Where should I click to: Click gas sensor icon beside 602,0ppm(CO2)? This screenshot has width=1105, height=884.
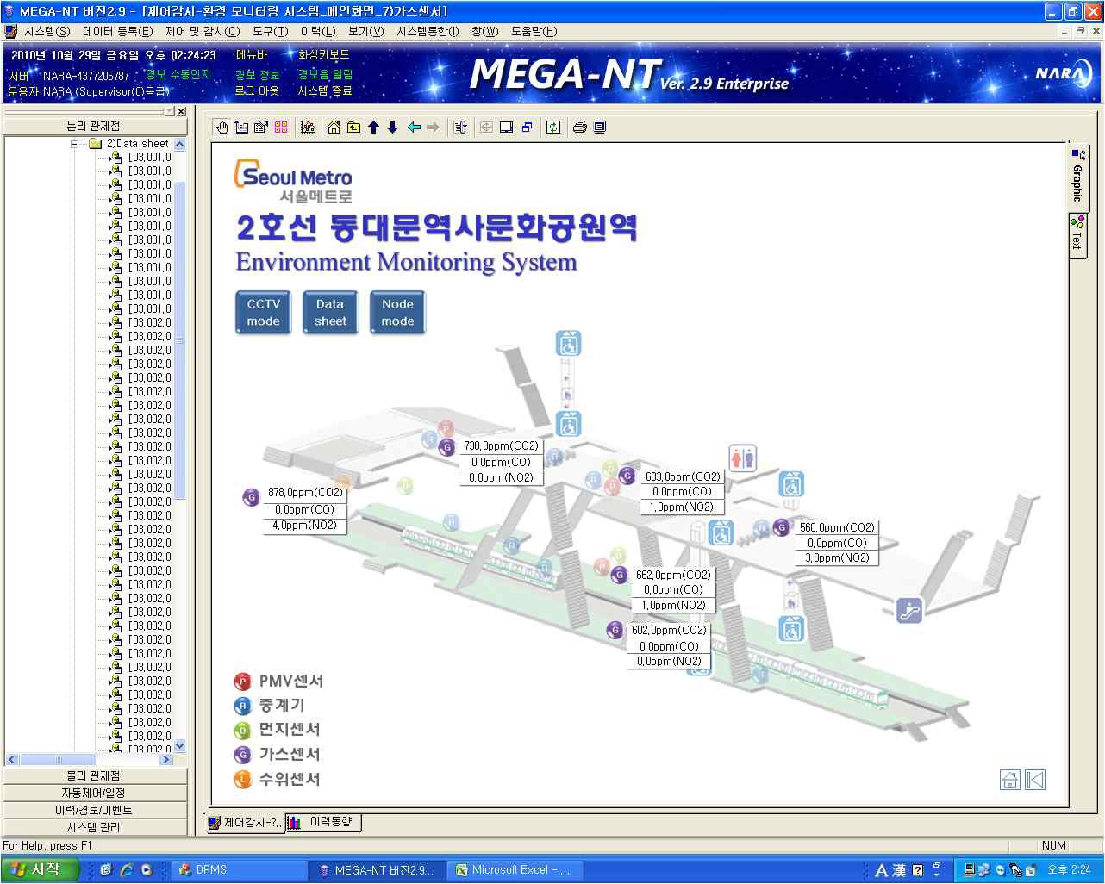614,630
